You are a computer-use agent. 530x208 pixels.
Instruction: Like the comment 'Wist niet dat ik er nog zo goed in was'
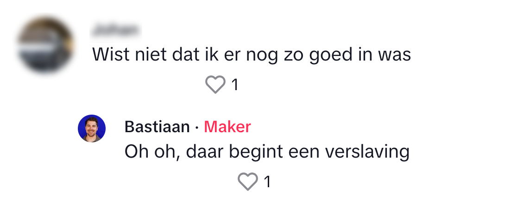[215, 85]
